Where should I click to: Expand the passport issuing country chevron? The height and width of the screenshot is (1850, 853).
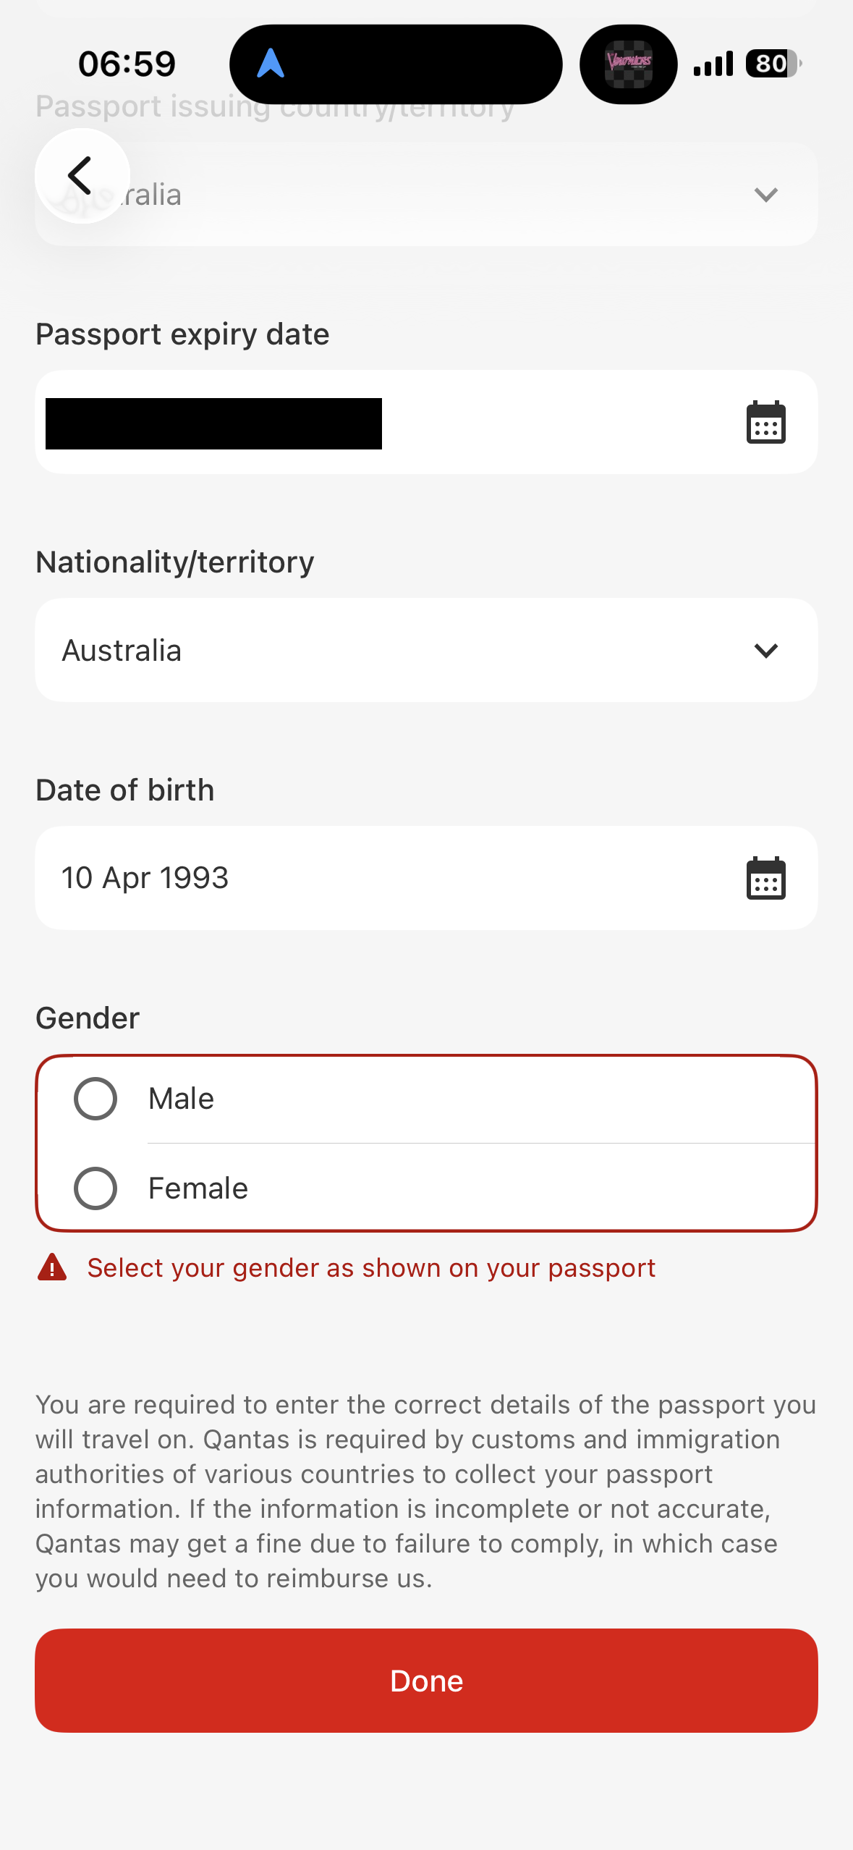[x=765, y=195]
